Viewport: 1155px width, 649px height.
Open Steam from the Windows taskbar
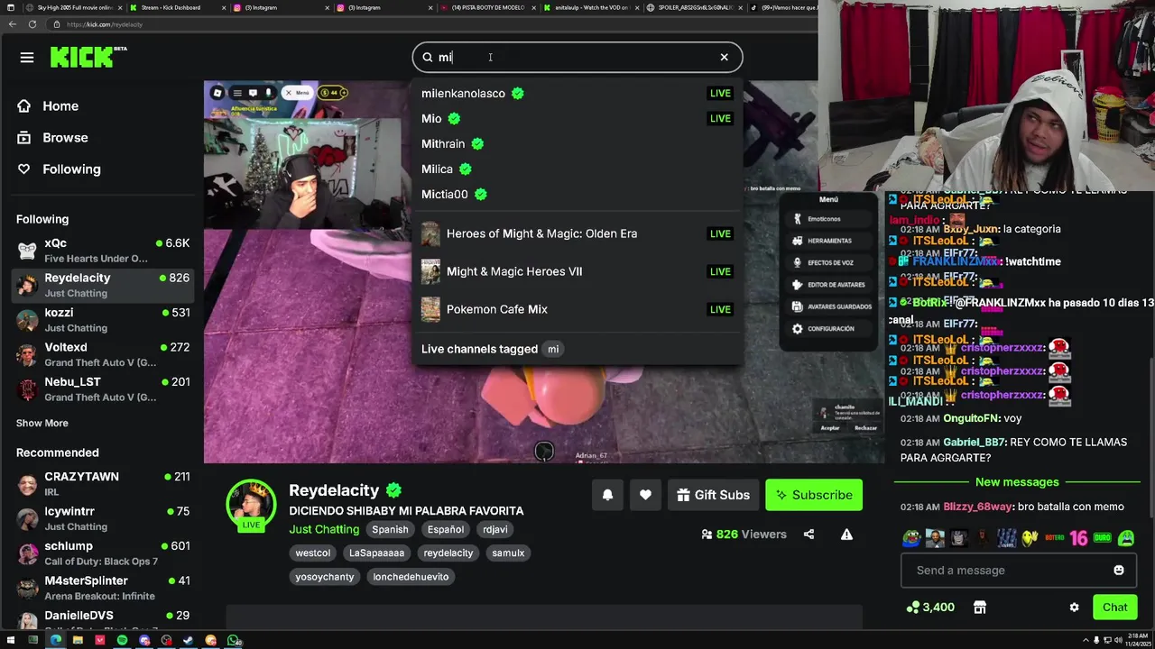click(x=189, y=641)
